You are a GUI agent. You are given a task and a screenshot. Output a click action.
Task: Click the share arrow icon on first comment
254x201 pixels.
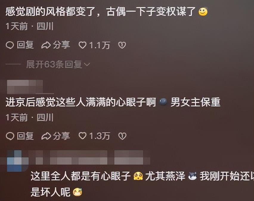click(x=46, y=45)
